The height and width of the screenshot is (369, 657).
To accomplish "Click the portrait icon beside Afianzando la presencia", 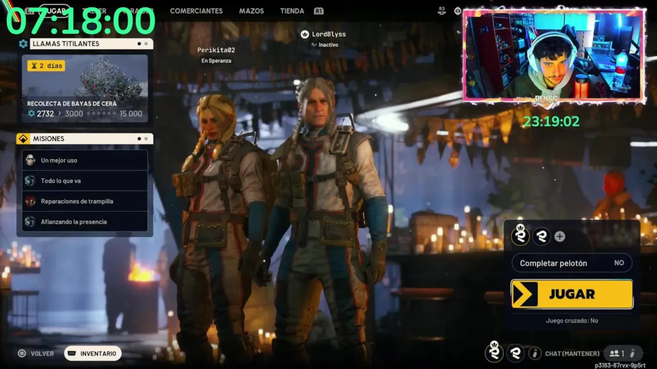I will (x=30, y=221).
